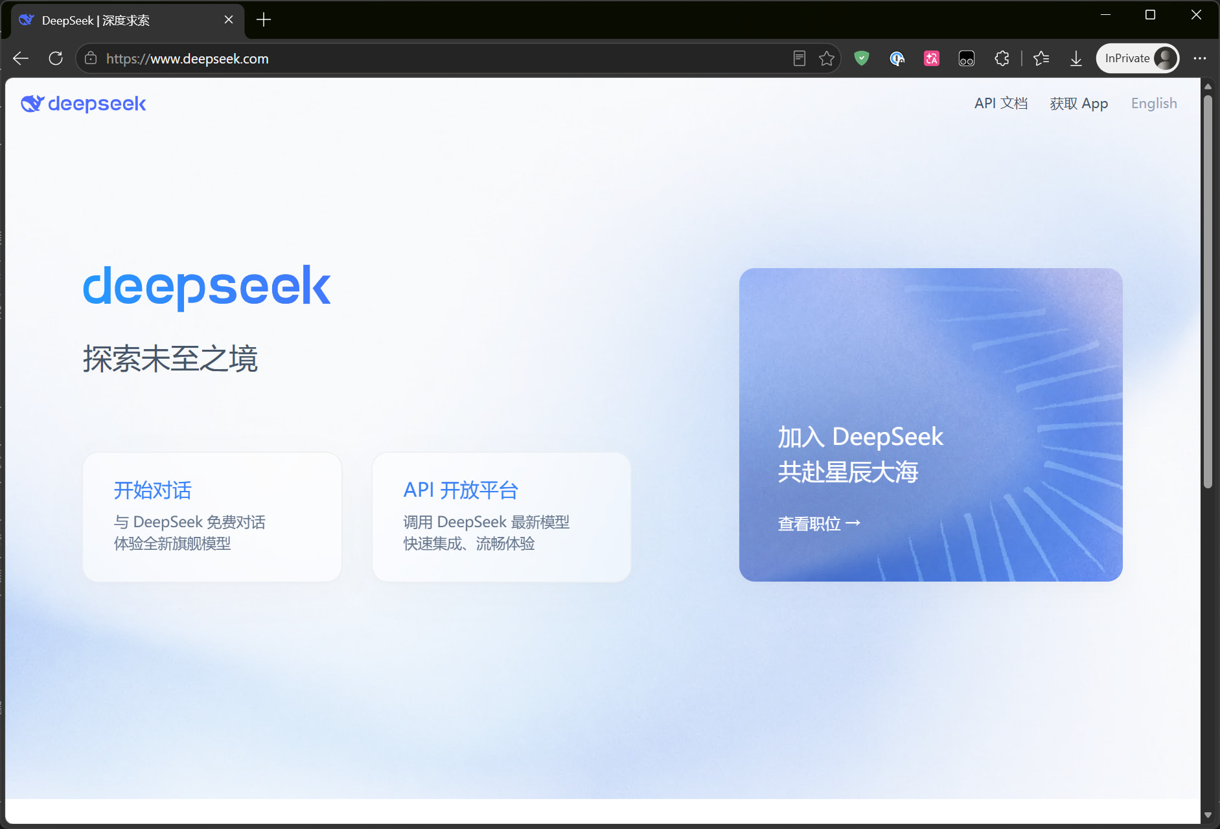Click the 探索未至之境 tagline text
The width and height of the screenshot is (1220, 829).
170,359
